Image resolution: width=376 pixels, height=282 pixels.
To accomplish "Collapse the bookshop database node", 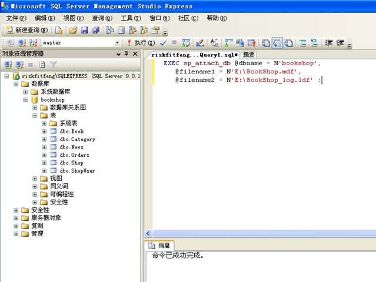I will pyautogui.click(x=25, y=100).
